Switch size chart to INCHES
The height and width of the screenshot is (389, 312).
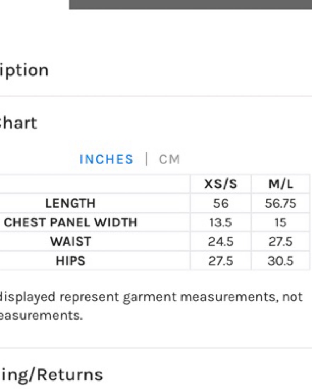pos(106,159)
